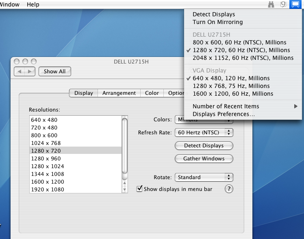Click the resolutions list scroll up arrow
Viewport: 304px width, 239px height.
(125, 182)
